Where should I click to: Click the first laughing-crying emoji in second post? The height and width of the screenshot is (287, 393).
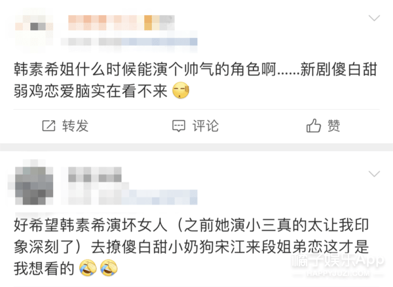(88, 268)
